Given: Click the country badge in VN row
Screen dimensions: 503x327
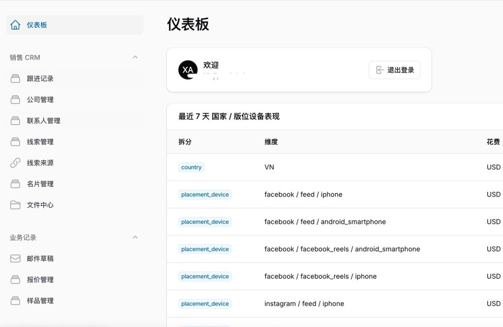Looking at the screenshot, I should click(191, 167).
